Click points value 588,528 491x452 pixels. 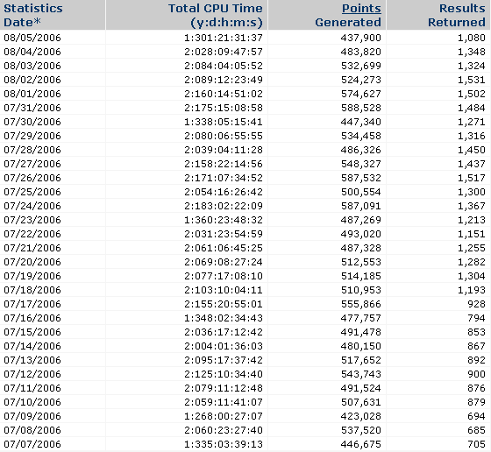pyautogui.click(x=361, y=108)
